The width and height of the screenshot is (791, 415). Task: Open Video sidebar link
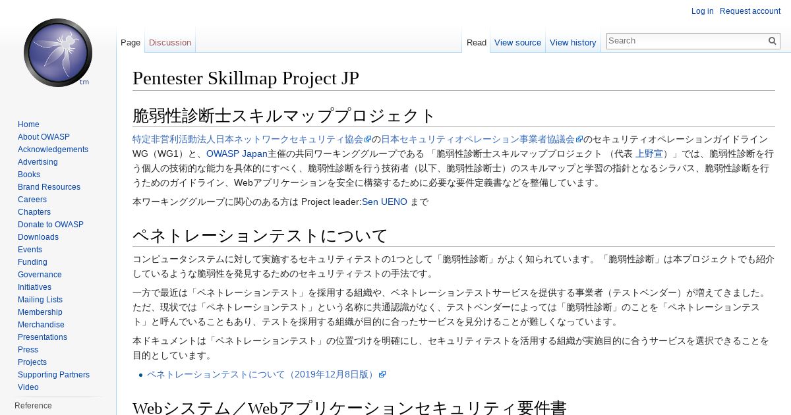tap(28, 387)
